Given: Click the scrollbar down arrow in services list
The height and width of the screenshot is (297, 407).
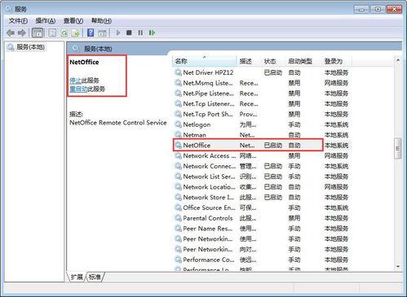Looking at the screenshot, I should pos(398,266).
